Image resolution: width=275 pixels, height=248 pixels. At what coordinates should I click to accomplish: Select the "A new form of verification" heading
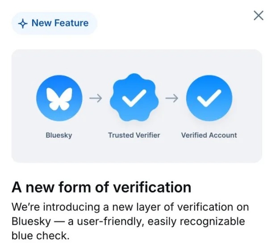pos(101,186)
